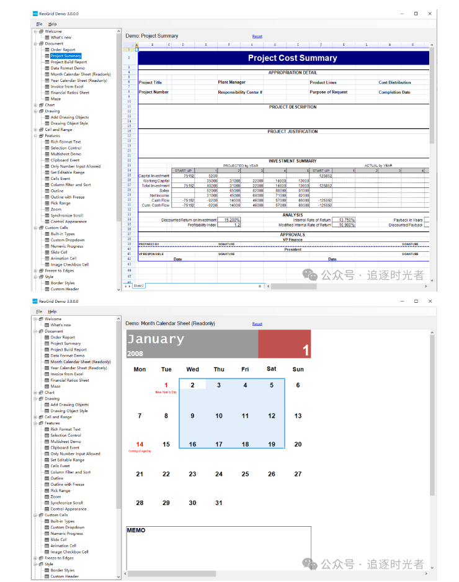Select day 31 in January calendar
This screenshot has height=582, width=459.
click(219, 503)
